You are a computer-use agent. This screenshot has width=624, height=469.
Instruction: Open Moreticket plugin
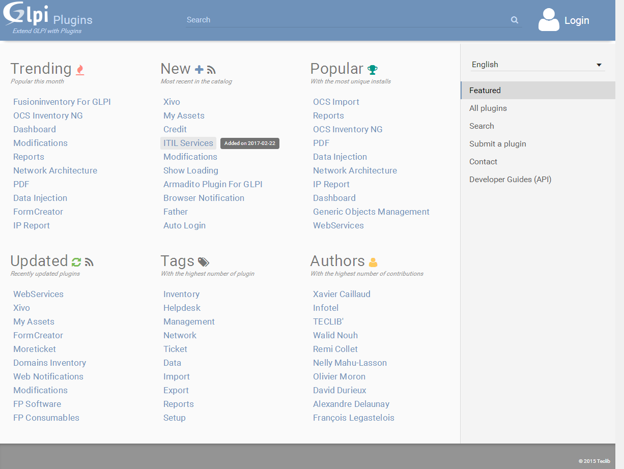click(x=35, y=349)
